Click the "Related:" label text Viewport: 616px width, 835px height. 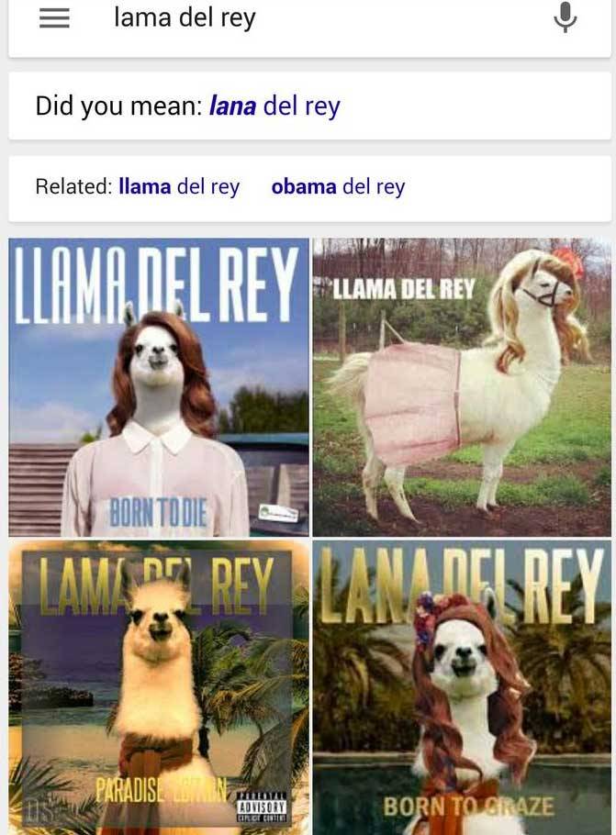(x=73, y=186)
